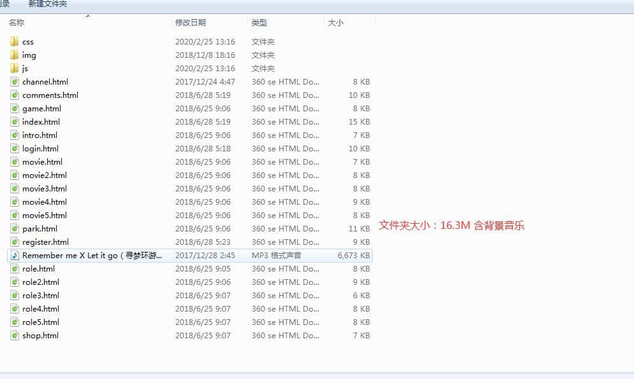Sort by 大小 column header
Screen dimensions: 634x379
click(x=335, y=22)
